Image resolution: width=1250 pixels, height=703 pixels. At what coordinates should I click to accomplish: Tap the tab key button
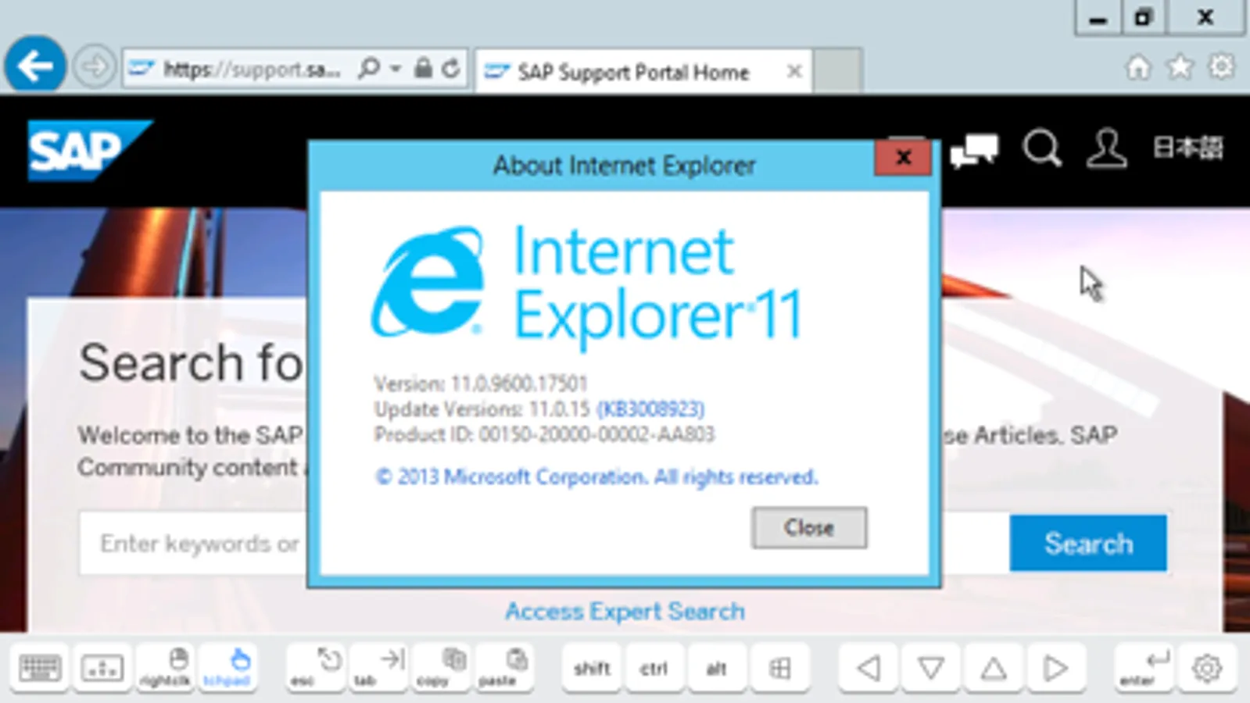(x=378, y=668)
